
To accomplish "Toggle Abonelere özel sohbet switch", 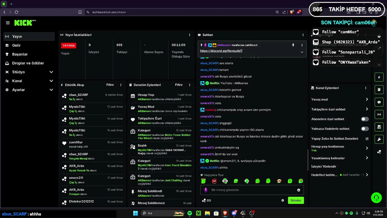I will click(365, 119).
